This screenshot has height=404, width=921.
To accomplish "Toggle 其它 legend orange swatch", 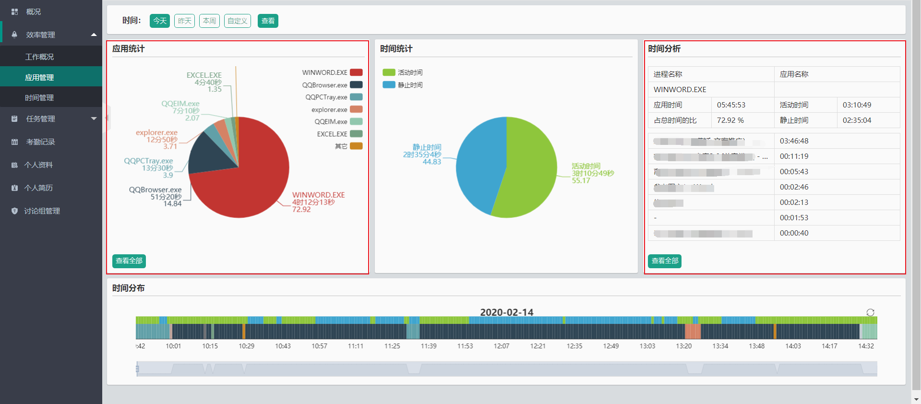I will tap(356, 146).
